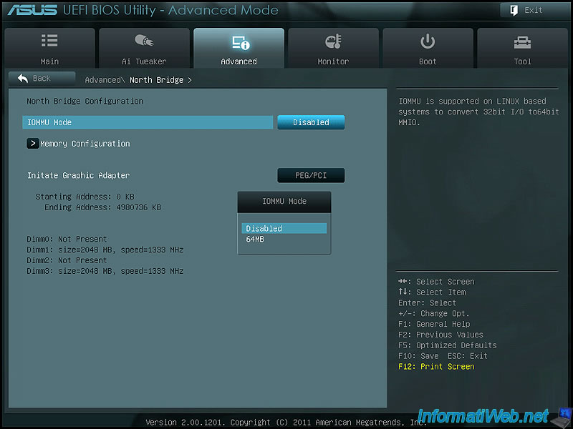The image size is (573, 429).
Task: Click the Starting Address: 0 KB text
Action: click(85, 197)
